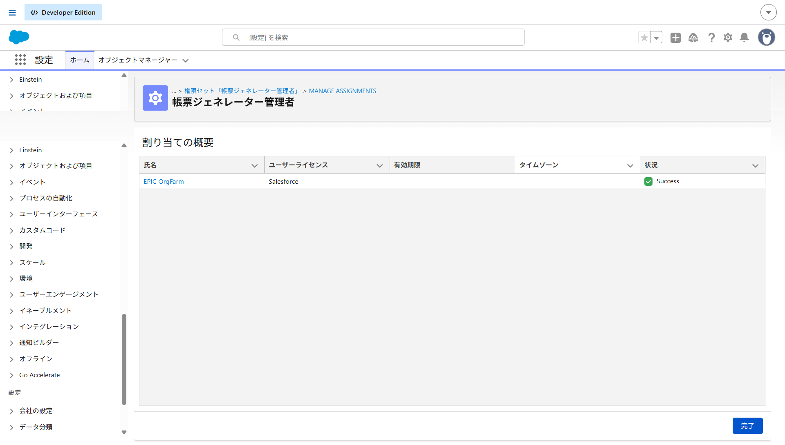The height and width of the screenshot is (445, 785).
Task: Open the EPIC OrgFarm user link
Action: [x=164, y=181]
